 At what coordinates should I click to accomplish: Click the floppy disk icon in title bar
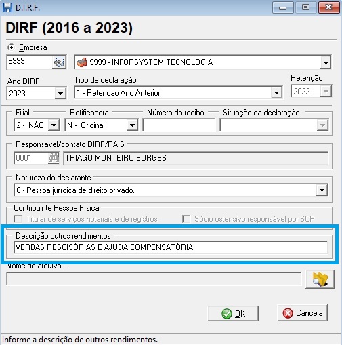[7, 7]
